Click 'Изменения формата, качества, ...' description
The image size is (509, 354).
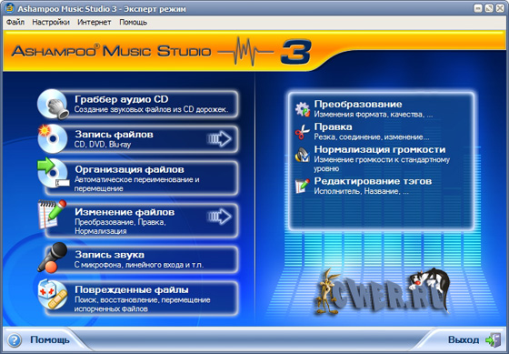(374, 115)
